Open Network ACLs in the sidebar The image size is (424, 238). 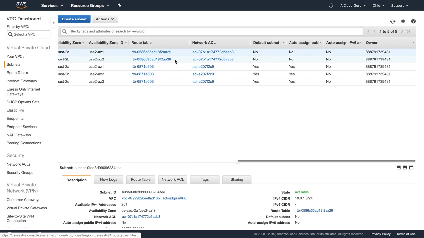pos(19,164)
